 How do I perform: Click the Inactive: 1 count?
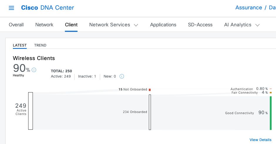coord(87,76)
